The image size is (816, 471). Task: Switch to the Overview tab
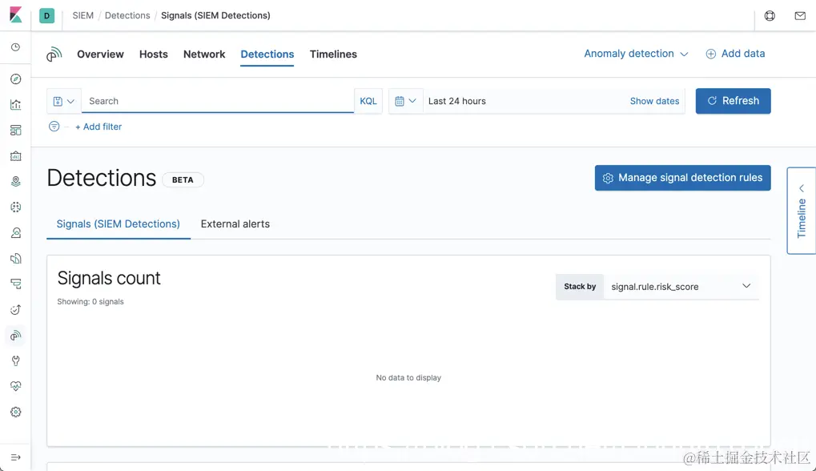[100, 54]
